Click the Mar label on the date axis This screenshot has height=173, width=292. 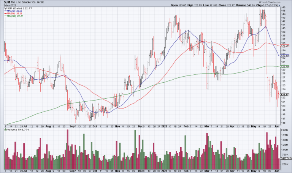208,126
